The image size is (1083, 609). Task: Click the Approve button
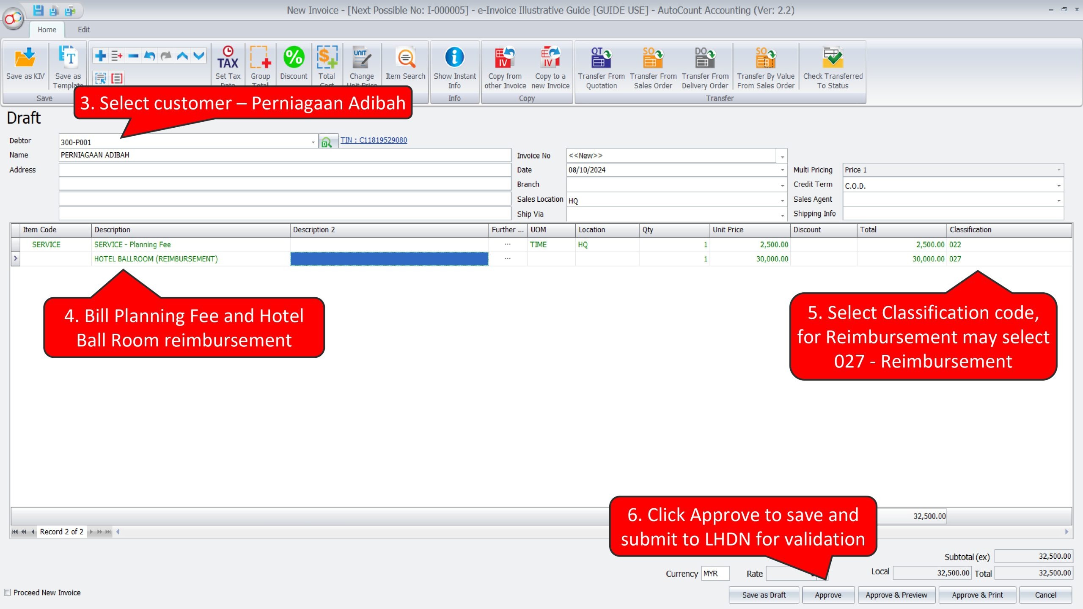tap(828, 595)
